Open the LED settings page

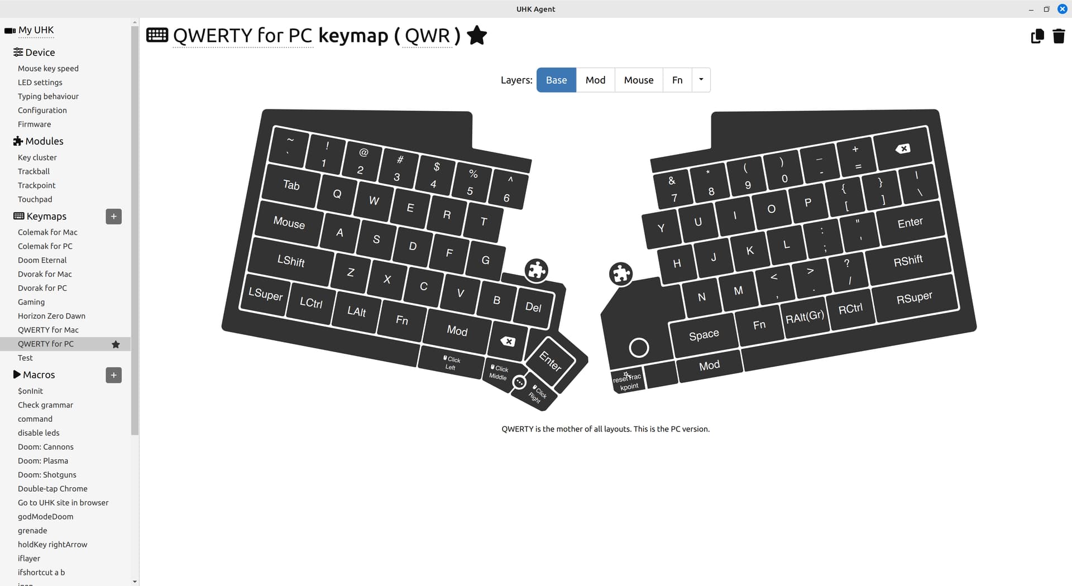click(x=40, y=83)
